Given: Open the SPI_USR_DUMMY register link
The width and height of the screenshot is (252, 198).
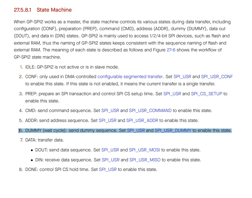Looking at the screenshot, I should (173, 130).
